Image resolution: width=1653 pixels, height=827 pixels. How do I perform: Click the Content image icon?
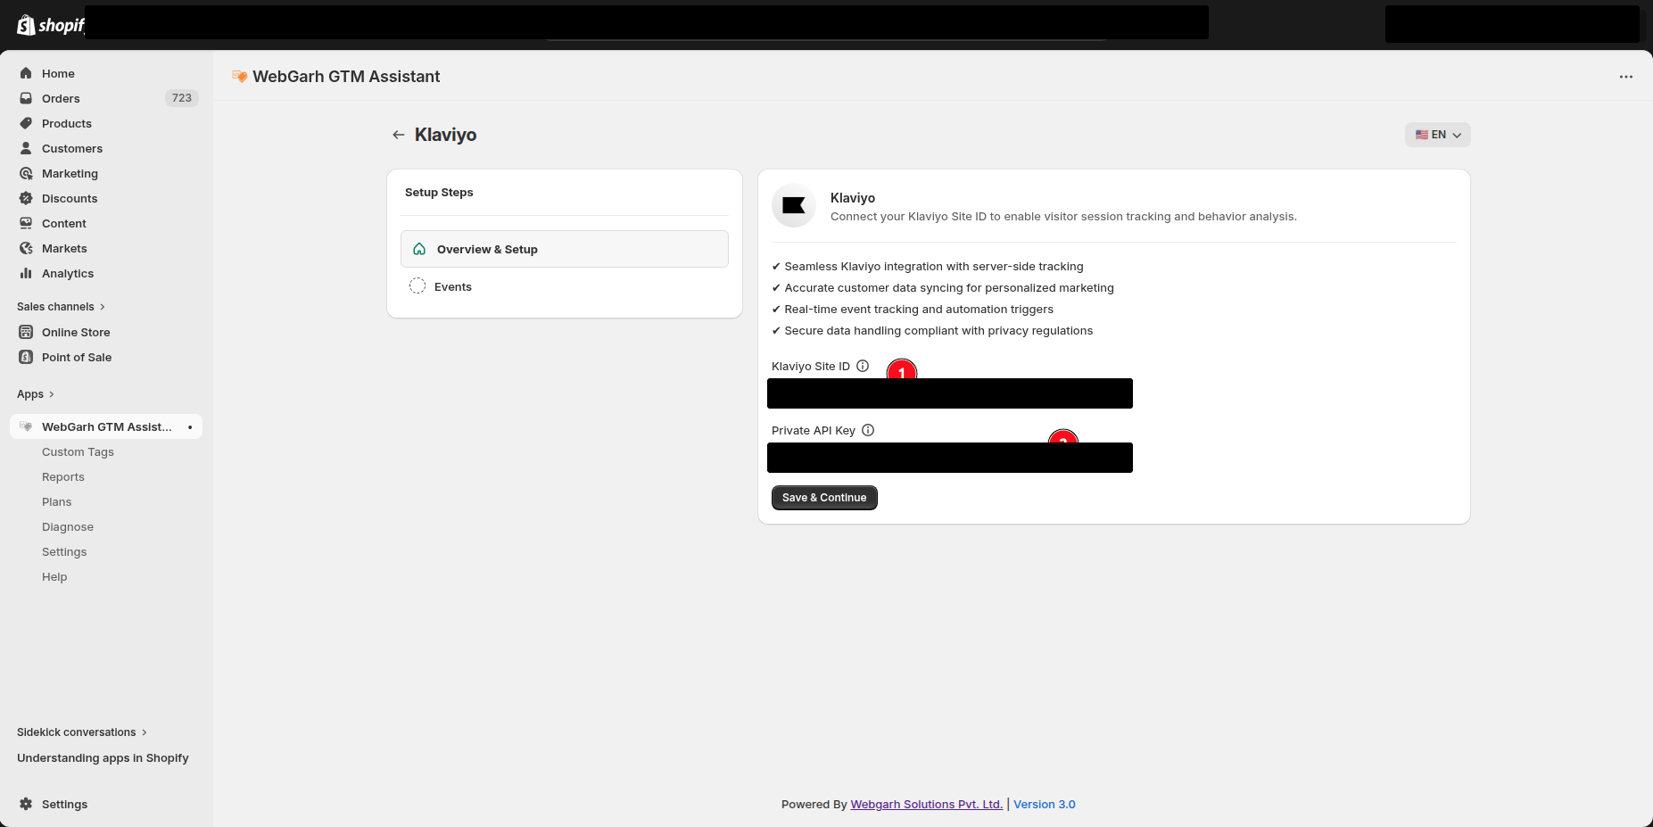pyautogui.click(x=26, y=223)
